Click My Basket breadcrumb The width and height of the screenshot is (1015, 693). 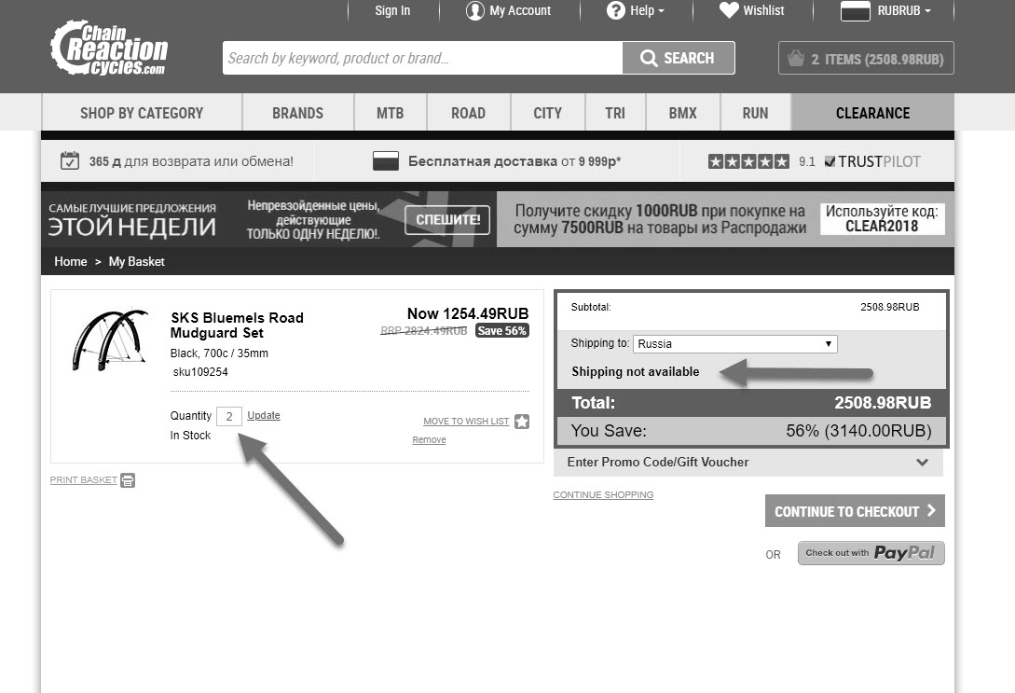click(x=137, y=262)
